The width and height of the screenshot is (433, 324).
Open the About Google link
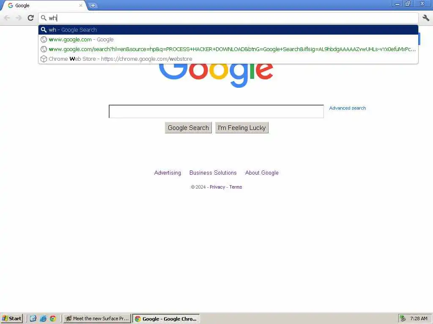click(x=262, y=173)
